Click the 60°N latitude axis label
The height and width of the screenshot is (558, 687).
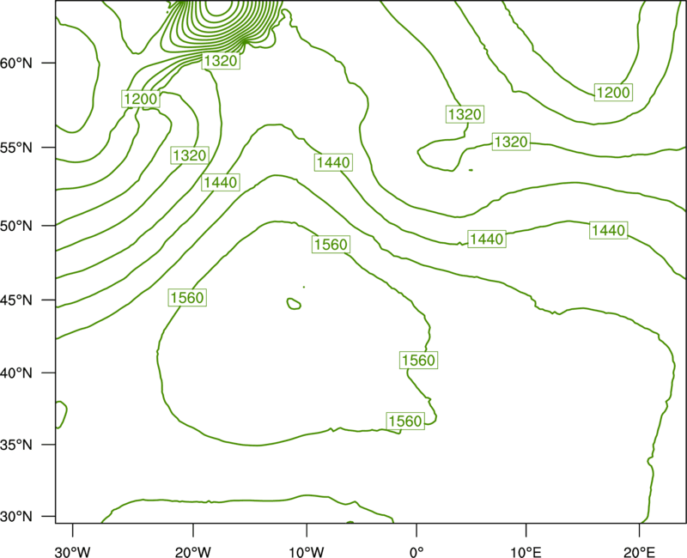click(x=16, y=64)
